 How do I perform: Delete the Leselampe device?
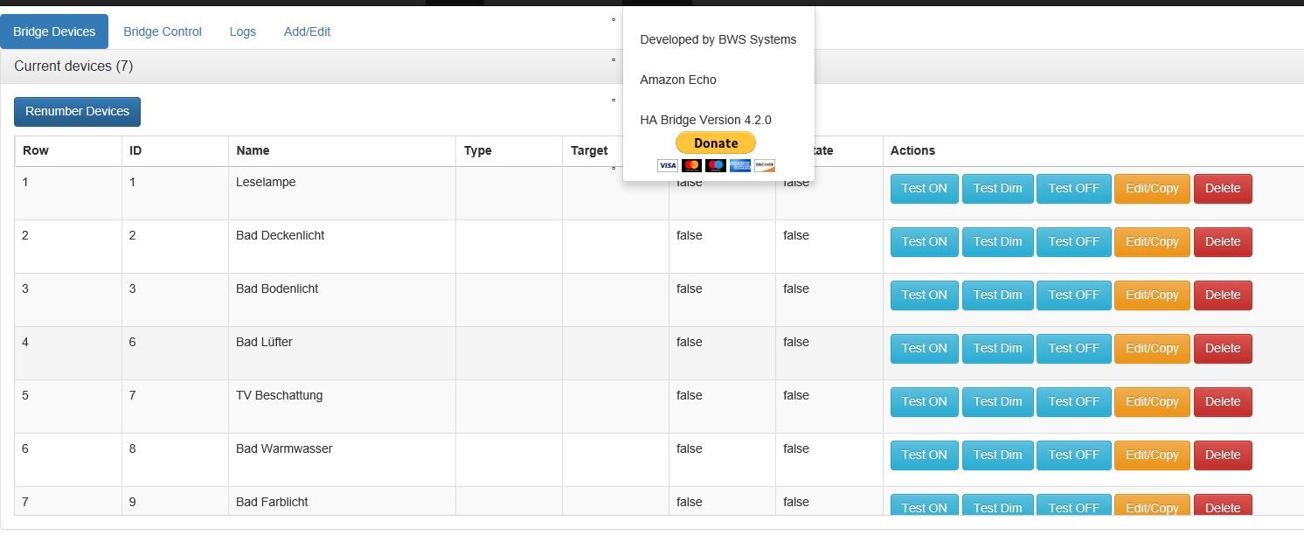coord(1223,188)
